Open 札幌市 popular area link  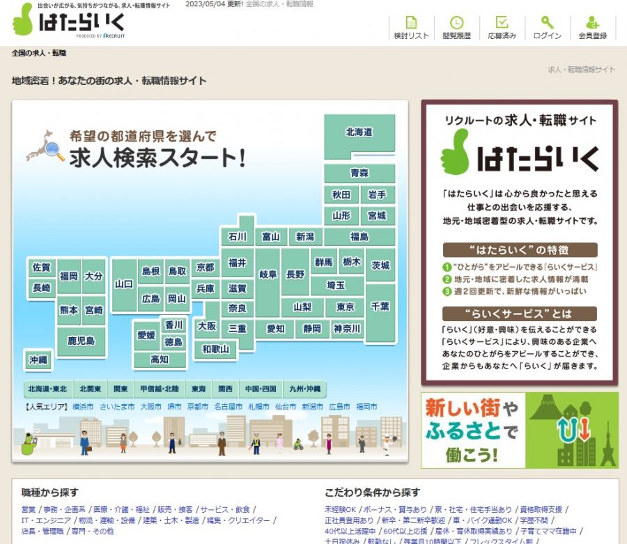(x=258, y=407)
